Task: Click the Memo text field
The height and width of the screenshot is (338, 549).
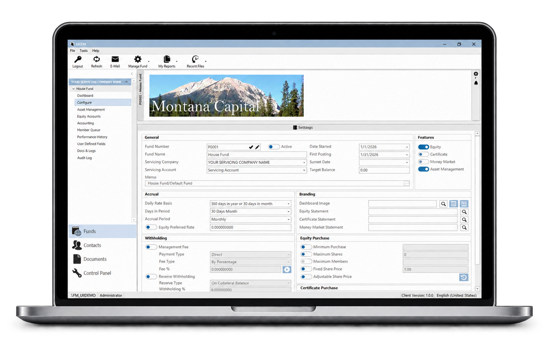Action: (277, 183)
